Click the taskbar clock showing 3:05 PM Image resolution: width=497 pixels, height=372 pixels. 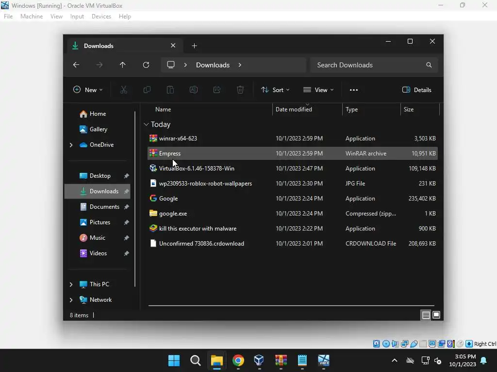pyautogui.click(x=463, y=360)
